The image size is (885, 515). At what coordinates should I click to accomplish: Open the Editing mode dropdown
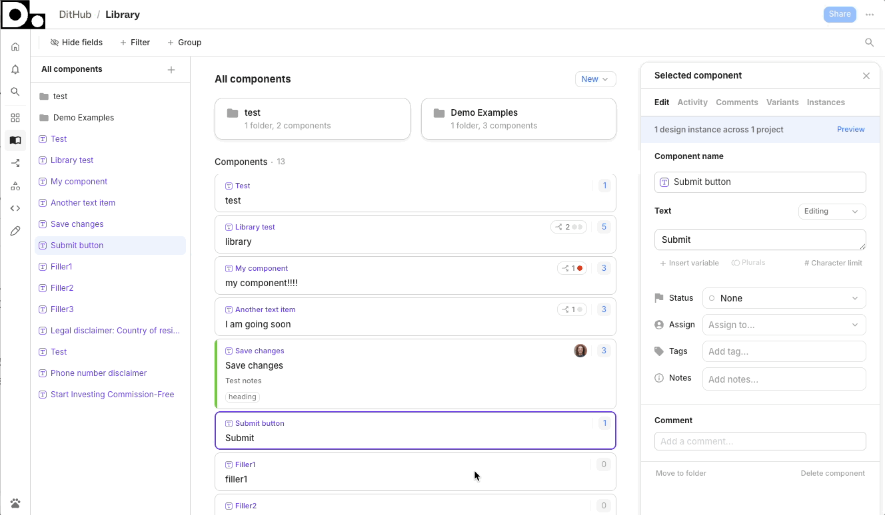(832, 212)
